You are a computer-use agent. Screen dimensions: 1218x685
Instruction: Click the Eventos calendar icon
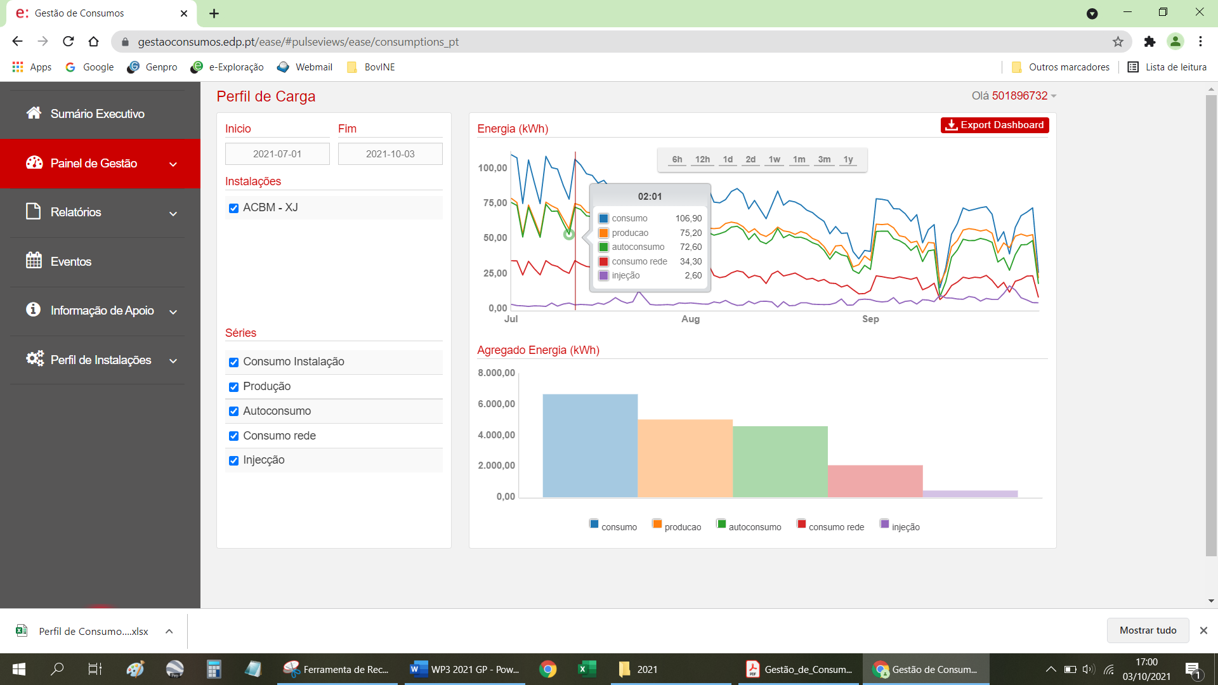click(34, 261)
